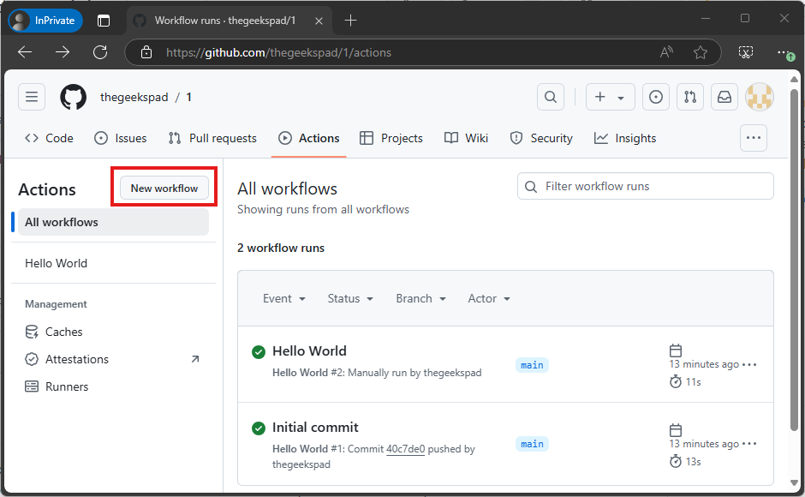Open a new browser tab
This screenshot has height=497, width=805.
point(350,21)
